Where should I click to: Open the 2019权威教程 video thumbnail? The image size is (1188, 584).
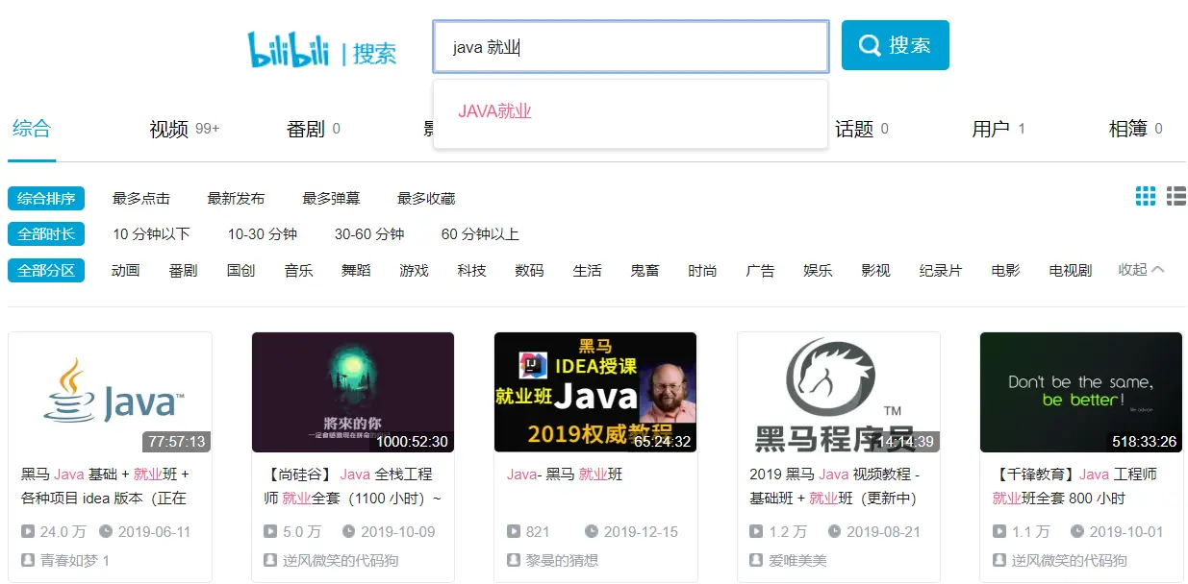point(595,392)
